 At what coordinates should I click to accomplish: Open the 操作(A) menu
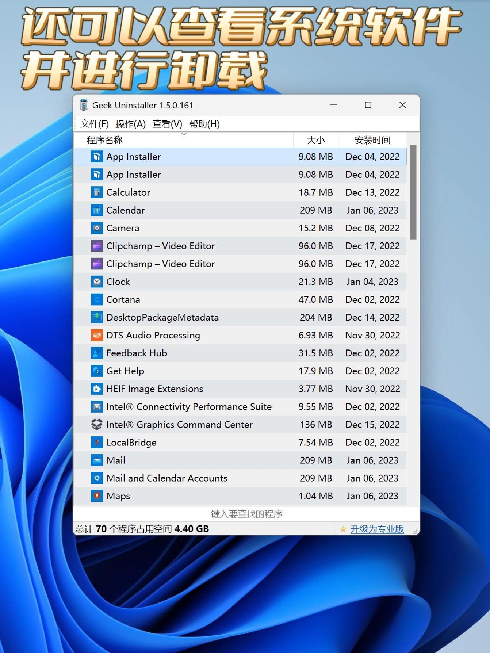[131, 124]
